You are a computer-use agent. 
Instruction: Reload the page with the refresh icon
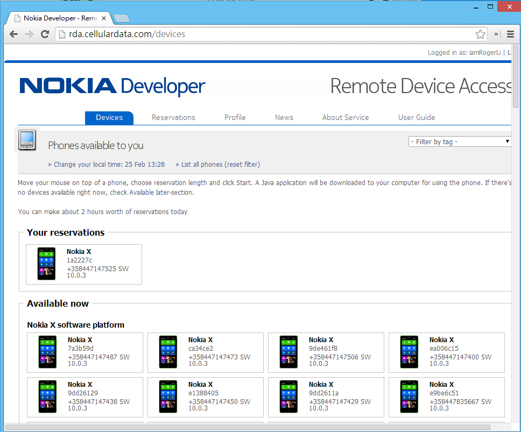point(45,34)
